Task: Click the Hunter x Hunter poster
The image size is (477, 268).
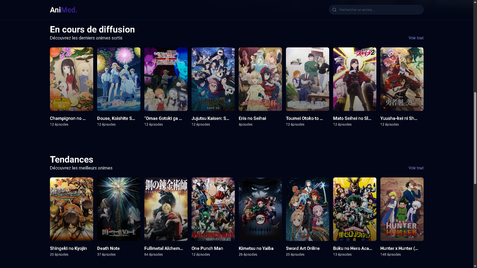Action: click(402, 209)
